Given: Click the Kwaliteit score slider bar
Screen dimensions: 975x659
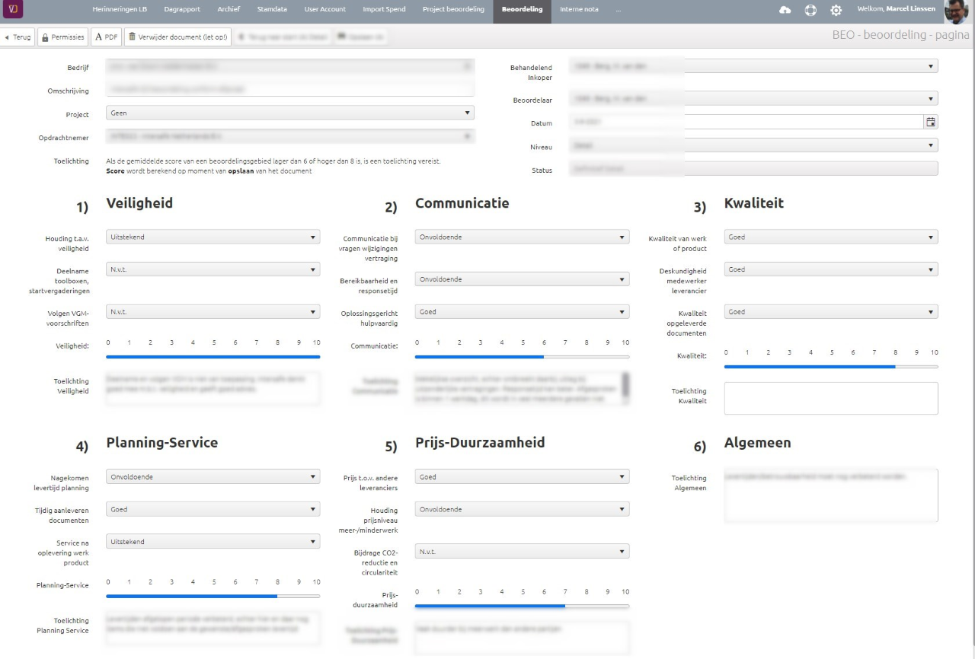Looking at the screenshot, I should (x=831, y=367).
